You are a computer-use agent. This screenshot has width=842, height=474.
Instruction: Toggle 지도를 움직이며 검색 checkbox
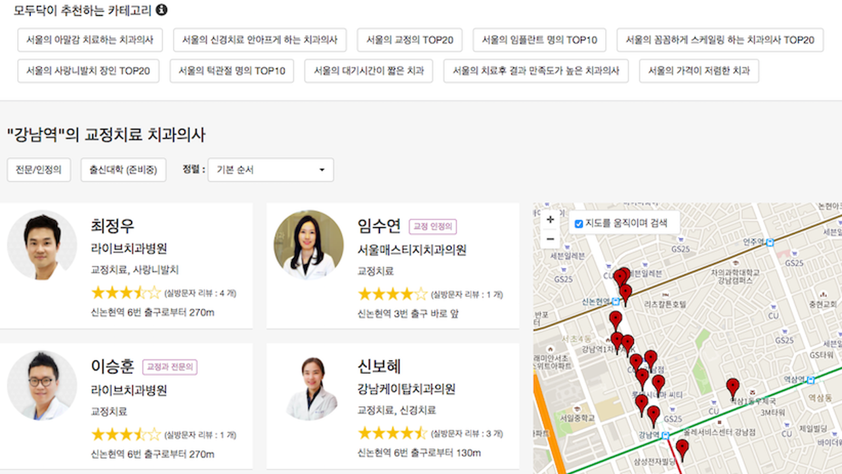click(x=579, y=223)
